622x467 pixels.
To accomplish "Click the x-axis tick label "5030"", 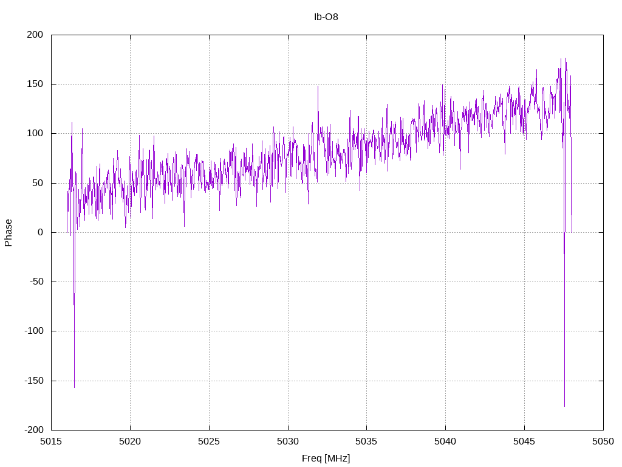I will [x=288, y=441].
